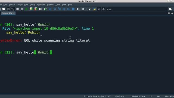Click the SyntaxError message text

pos(45,41)
